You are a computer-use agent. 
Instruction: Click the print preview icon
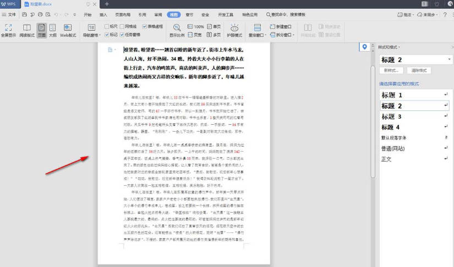coord(48,14)
